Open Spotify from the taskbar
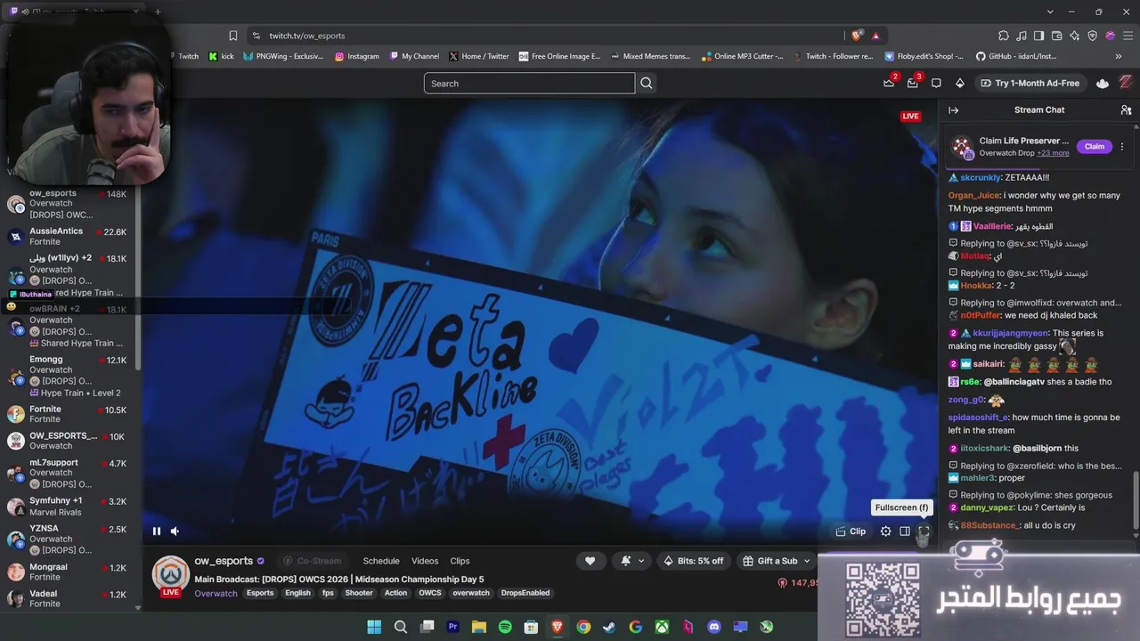Image resolution: width=1140 pixels, height=641 pixels. tap(505, 627)
